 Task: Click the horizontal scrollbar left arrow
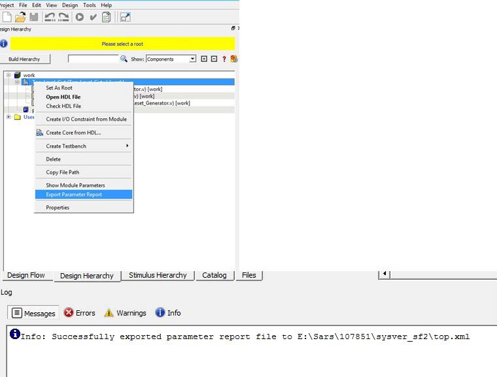[x=385, y=274]
